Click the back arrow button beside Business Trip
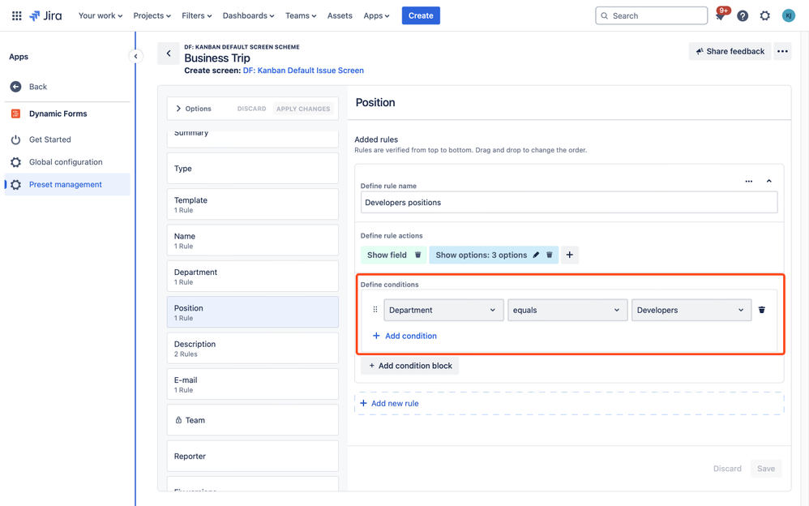809x506 pixels. (x=168, y=54)
